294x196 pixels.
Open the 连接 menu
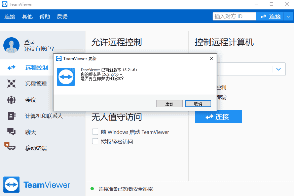tap(10, 16)
